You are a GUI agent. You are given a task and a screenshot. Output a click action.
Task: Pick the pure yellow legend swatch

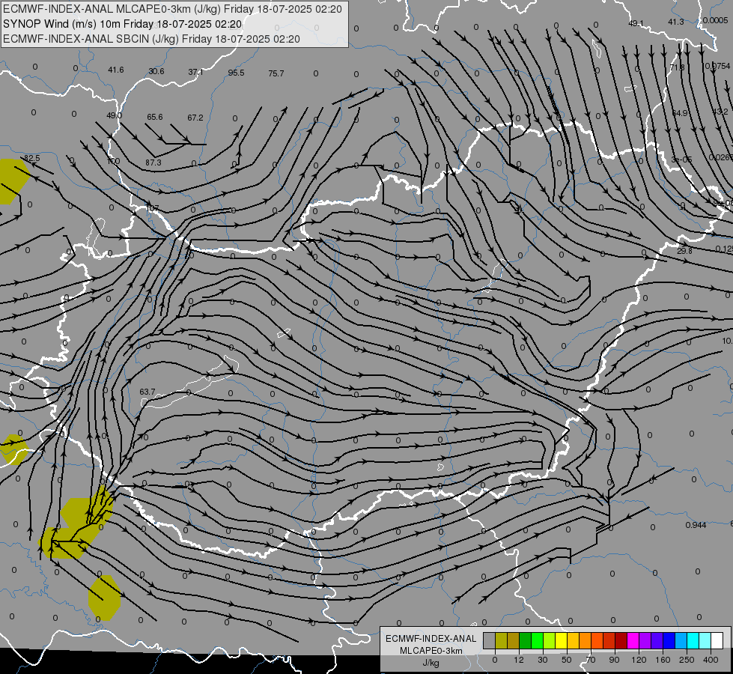(561, 640)
